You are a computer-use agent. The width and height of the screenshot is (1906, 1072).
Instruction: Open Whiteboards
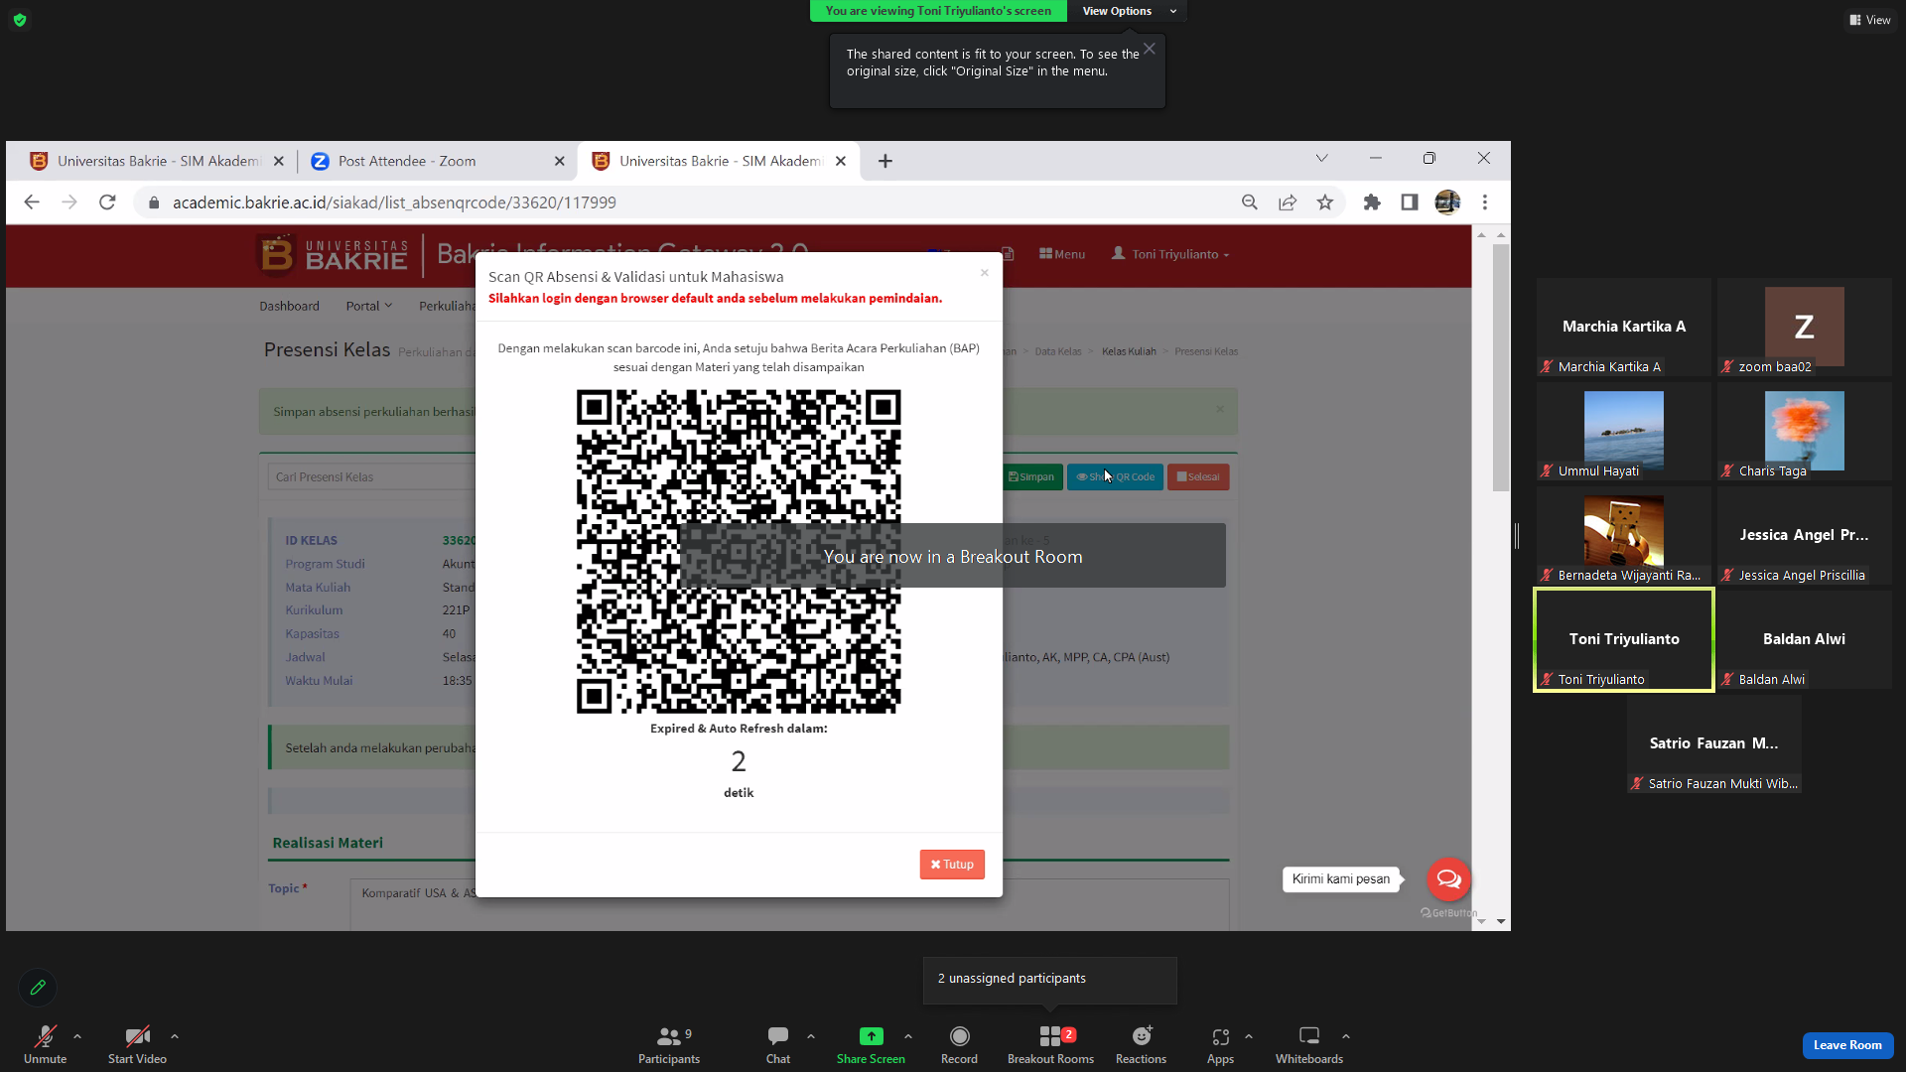coord(1309,1044)
